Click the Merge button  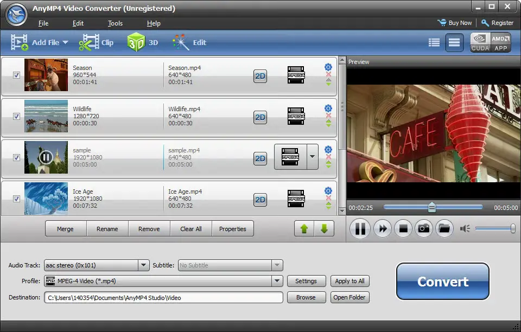coord(65,228)
